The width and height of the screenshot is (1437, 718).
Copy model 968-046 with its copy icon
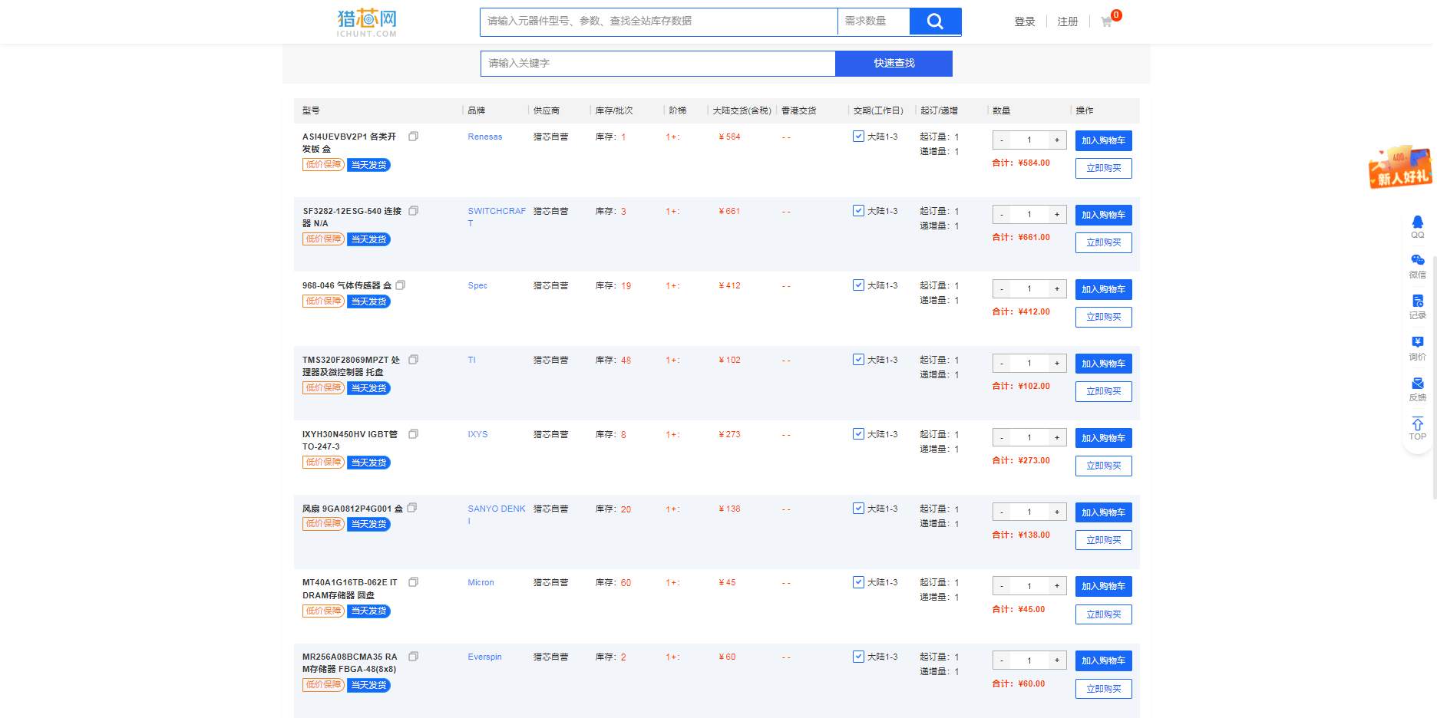(x=400, y=285)
